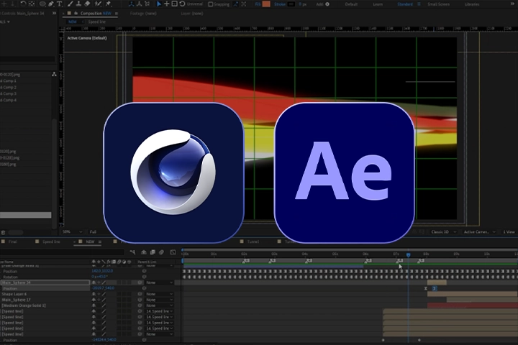Select the Type tool in toolbar

[x=60, y=4]
